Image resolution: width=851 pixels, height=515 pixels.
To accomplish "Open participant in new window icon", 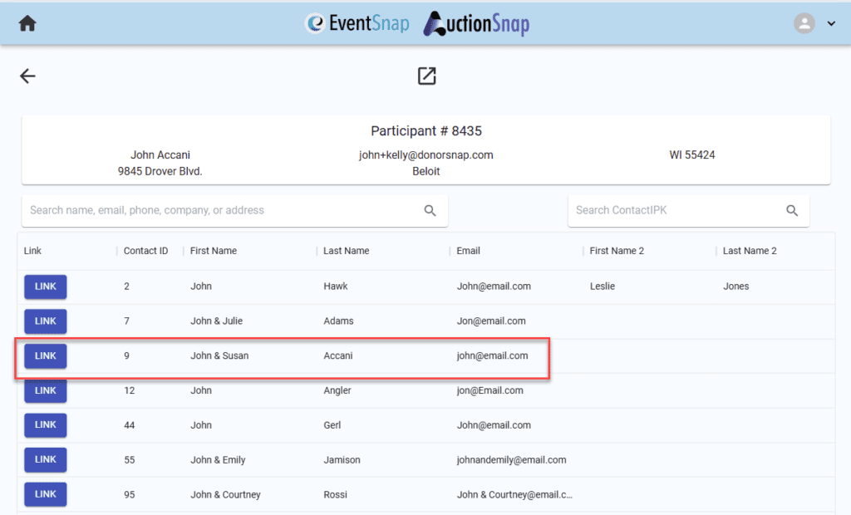I will [426, 76].
